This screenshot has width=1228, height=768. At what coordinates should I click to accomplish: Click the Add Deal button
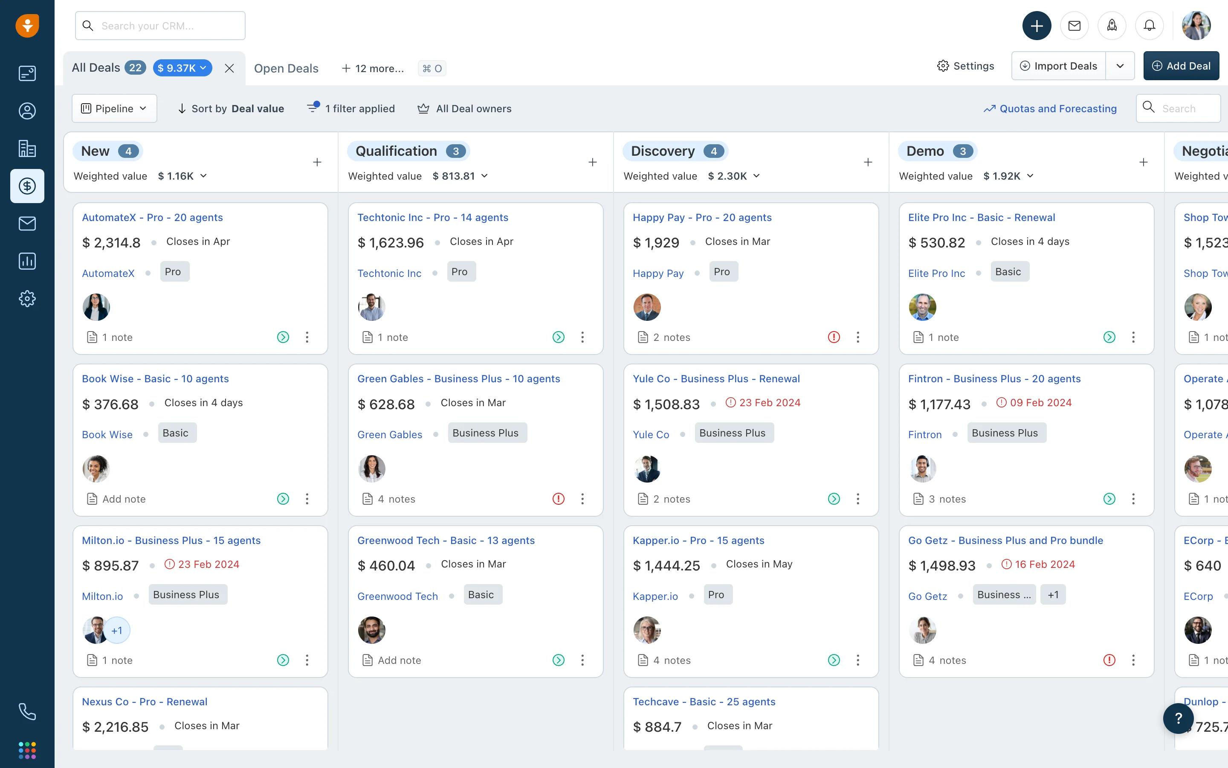pyautogui.click(x=1181, y=66)
